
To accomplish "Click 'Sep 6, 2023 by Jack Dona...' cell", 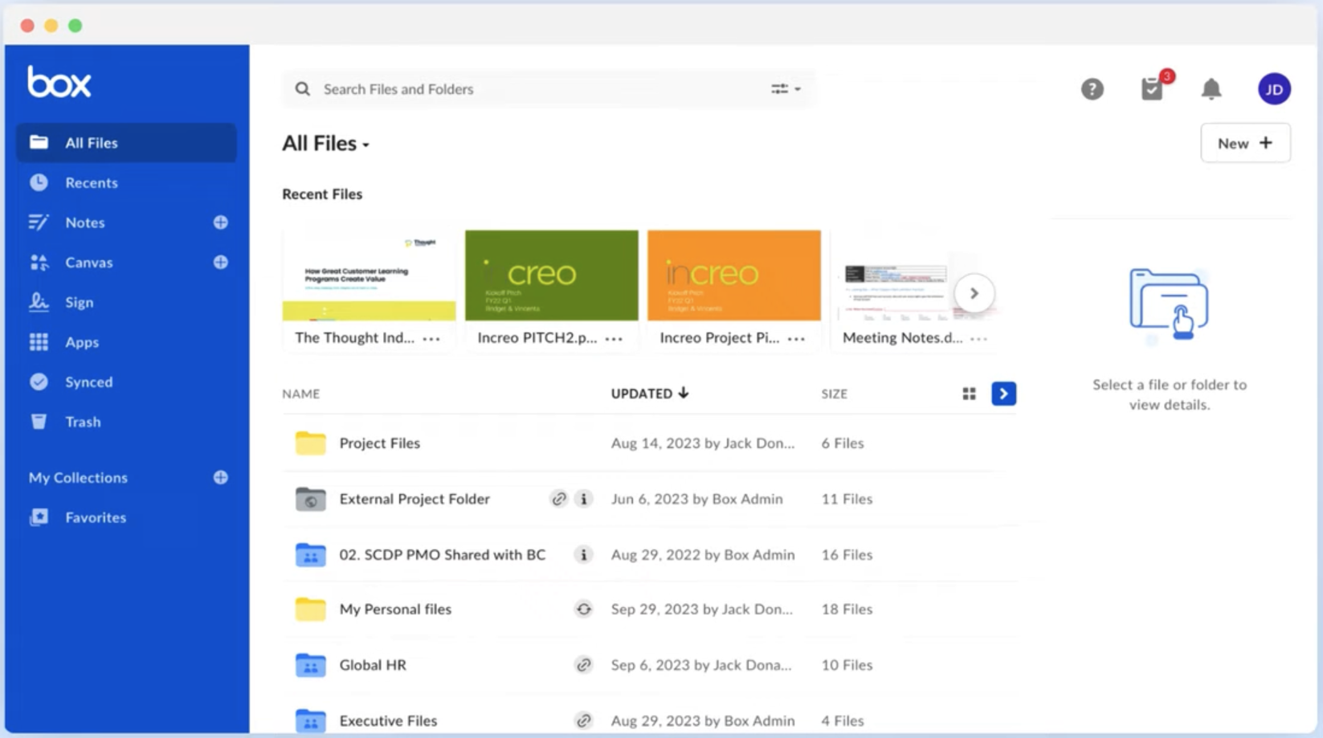I will (701, 665).
